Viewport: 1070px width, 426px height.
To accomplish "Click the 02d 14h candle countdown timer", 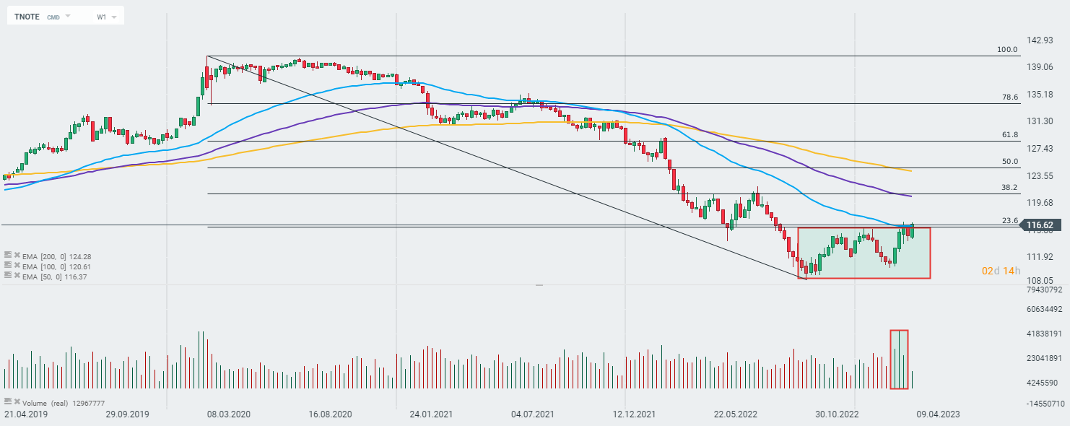I will click(x=1001, y=271).
